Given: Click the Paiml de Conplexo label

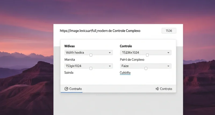Looking at the screenshot, I should pyautogui.click(x=132, y=59).
